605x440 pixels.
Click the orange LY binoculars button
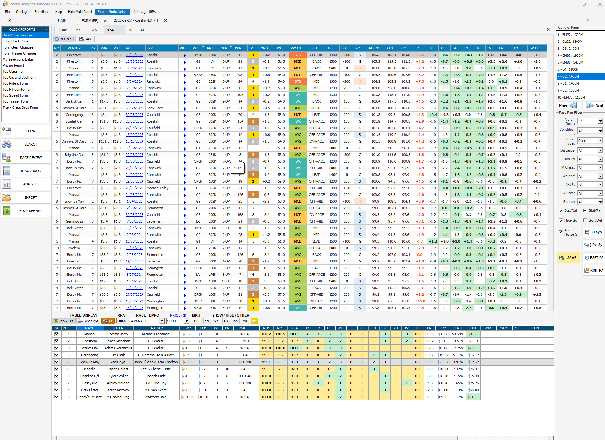108,321
